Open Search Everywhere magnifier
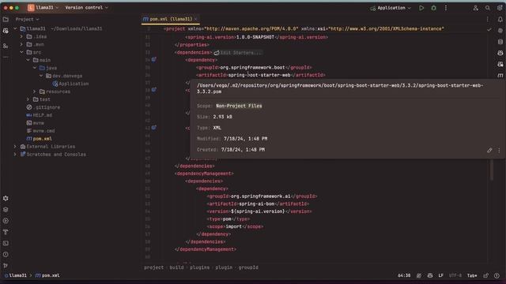Image resolution: width=506 pixels, height=284 pixels. [x=488, y=8]
